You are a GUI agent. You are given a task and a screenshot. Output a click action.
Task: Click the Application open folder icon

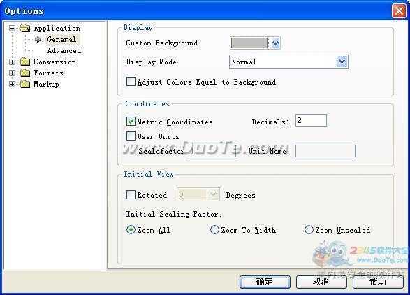point(25,28)
